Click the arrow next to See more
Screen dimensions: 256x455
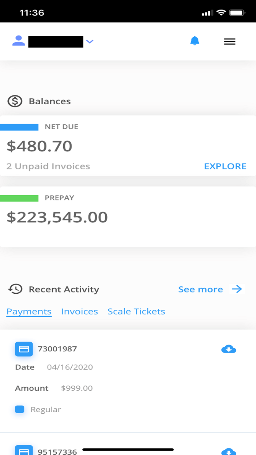pos(237,289)
